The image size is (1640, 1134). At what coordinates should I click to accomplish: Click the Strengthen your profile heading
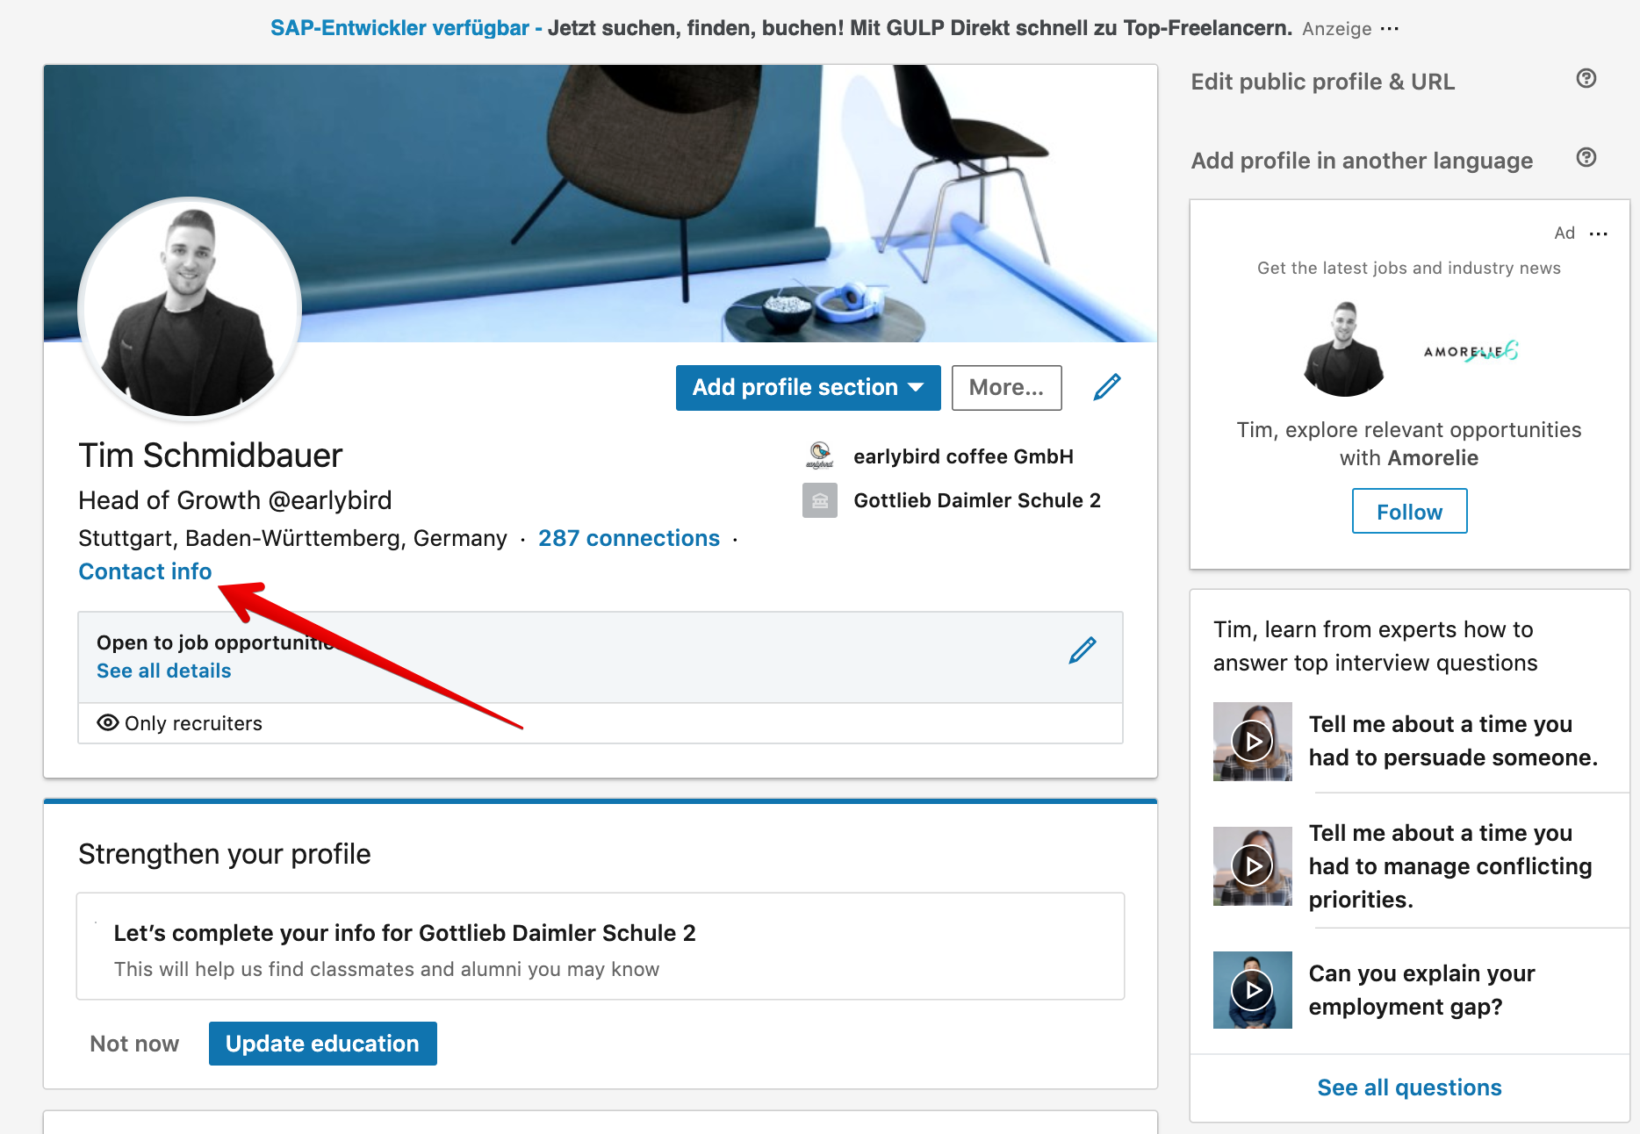point(224,854)
